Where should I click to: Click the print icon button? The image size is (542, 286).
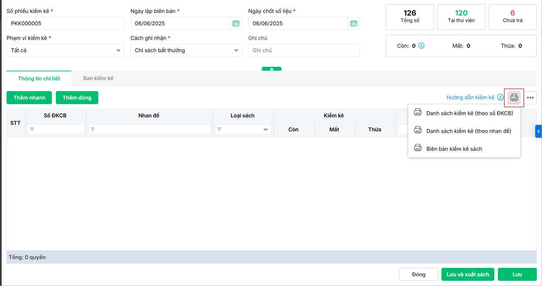click(x=514, y=98)
